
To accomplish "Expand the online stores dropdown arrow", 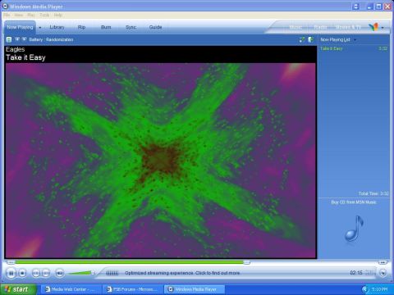I will [383, 28].
